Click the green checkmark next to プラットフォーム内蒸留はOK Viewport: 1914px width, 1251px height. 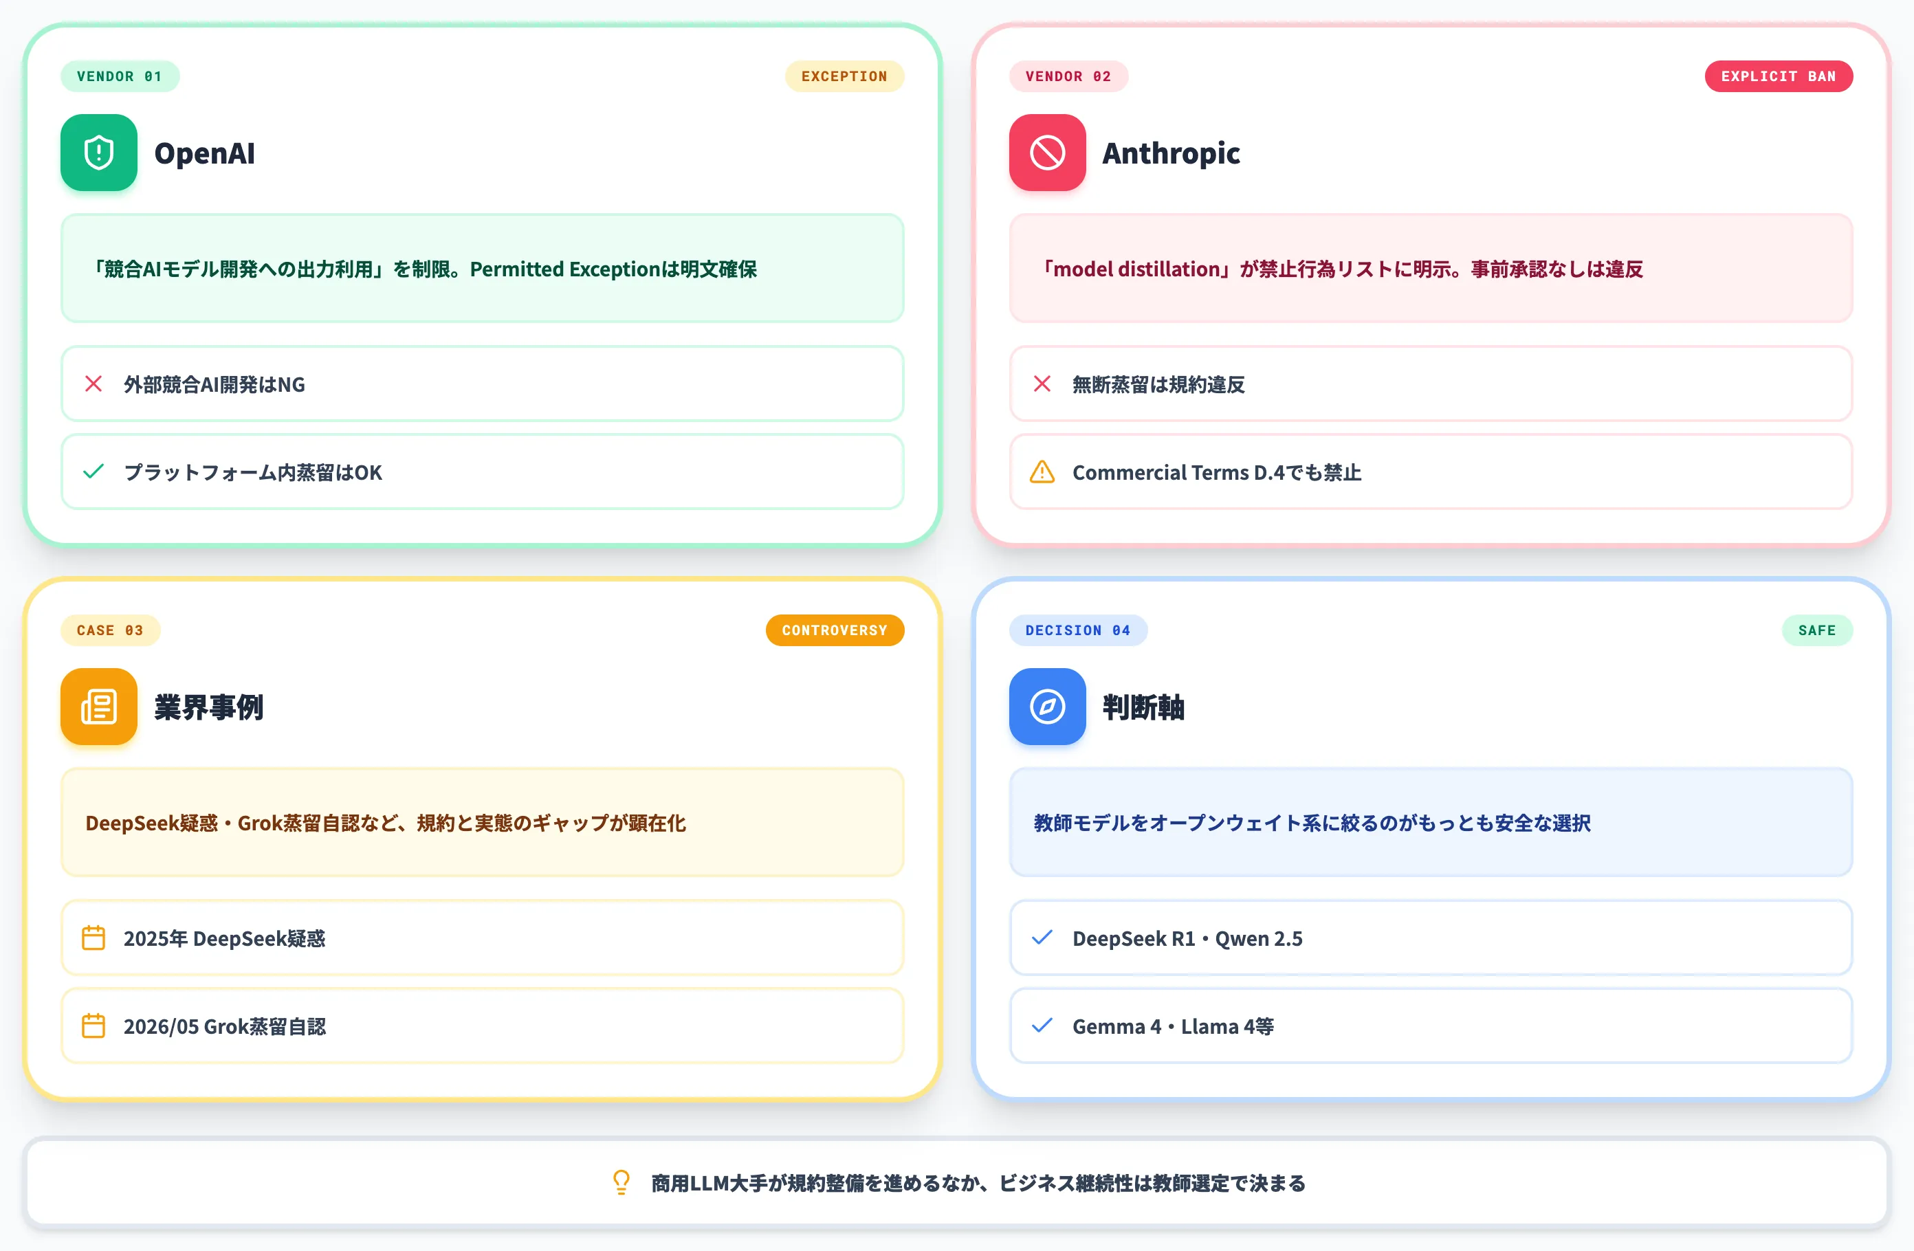pyautogui.click(x=93, y=472)
